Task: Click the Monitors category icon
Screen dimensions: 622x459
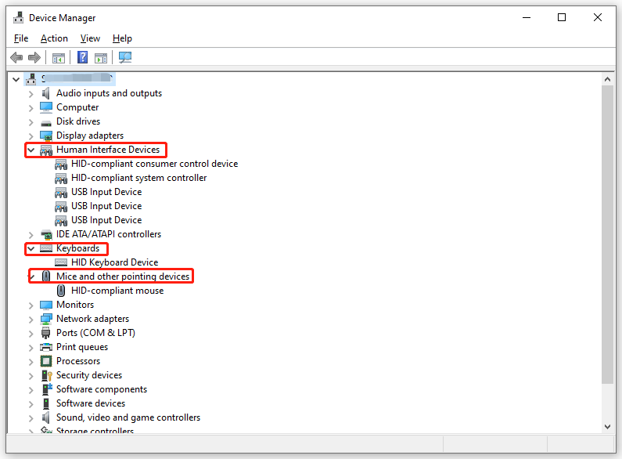Action: [46, 305]
